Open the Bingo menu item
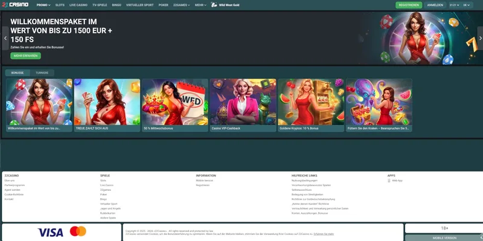This screenshot has width=483, height=241. 117,5
